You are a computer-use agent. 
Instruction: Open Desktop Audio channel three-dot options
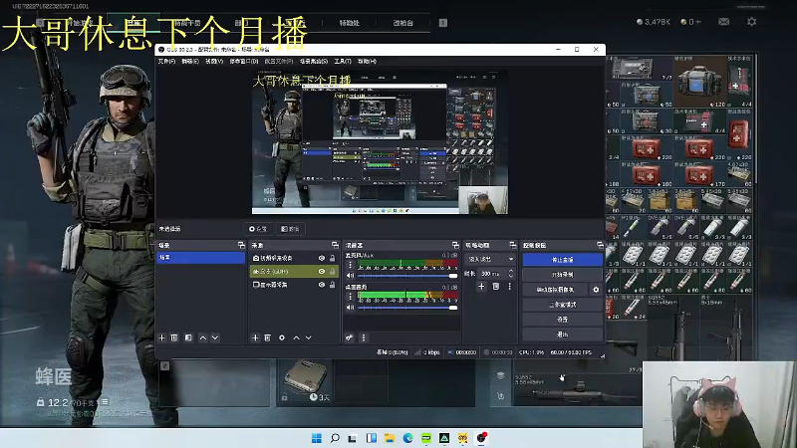(350, 297)
